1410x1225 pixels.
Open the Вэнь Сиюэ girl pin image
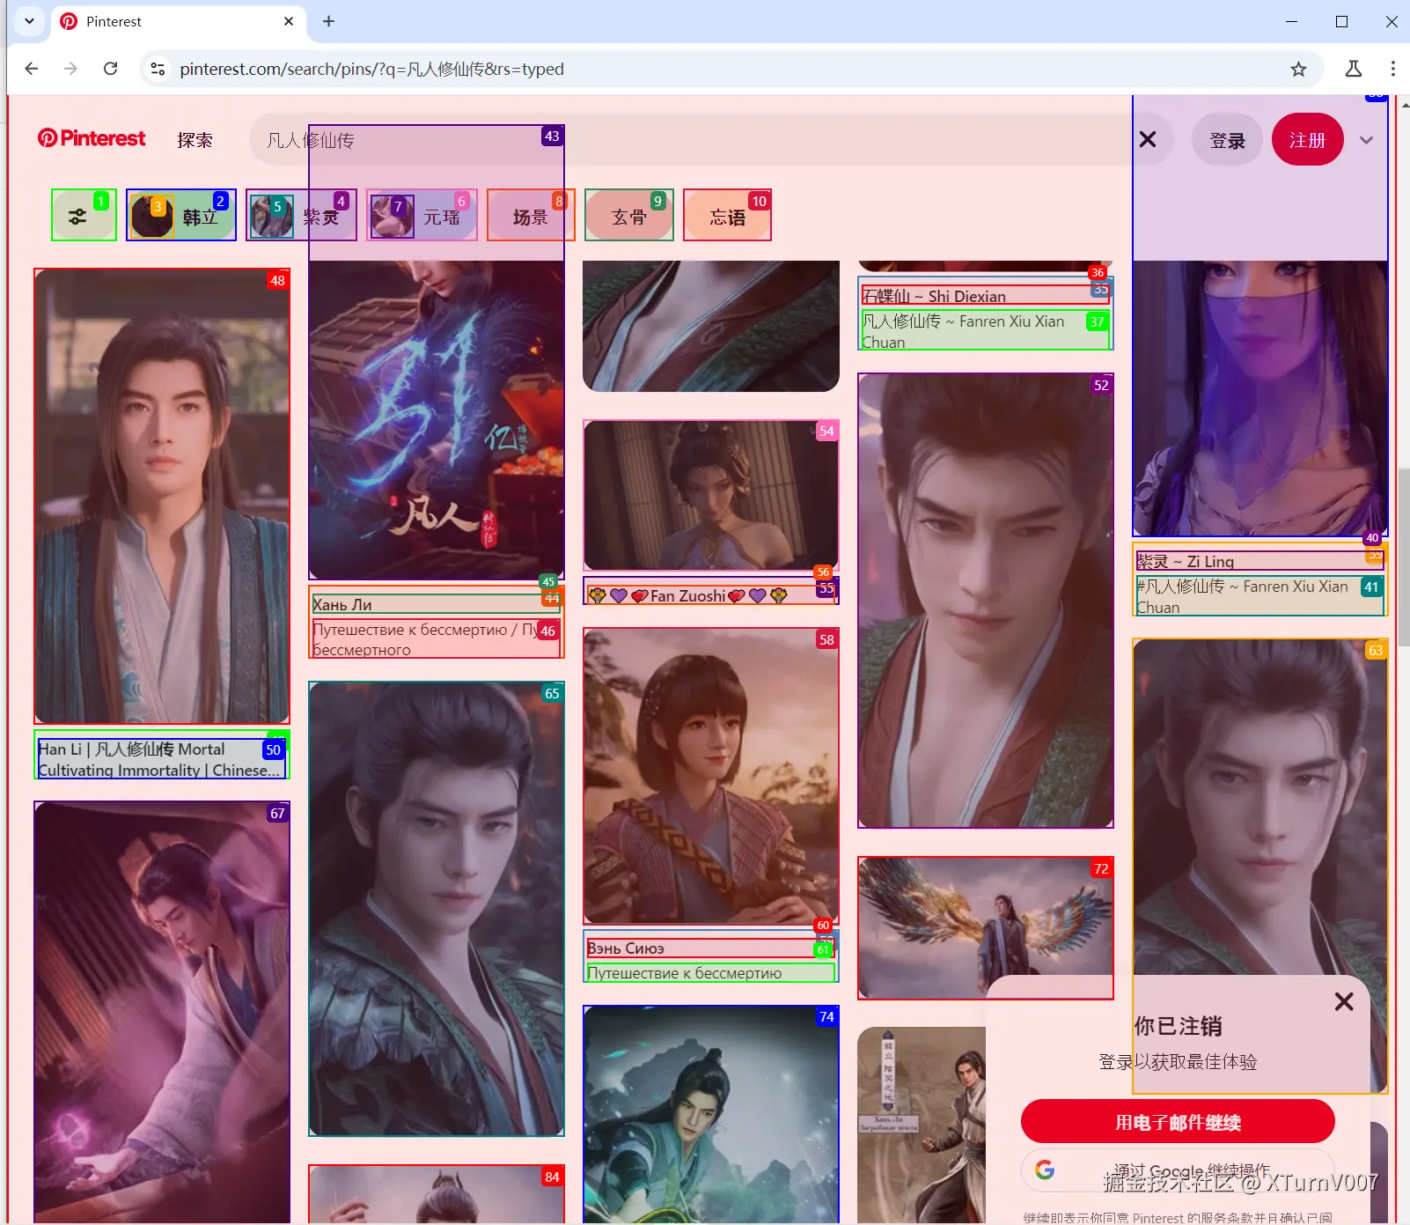tap(711, 776)
